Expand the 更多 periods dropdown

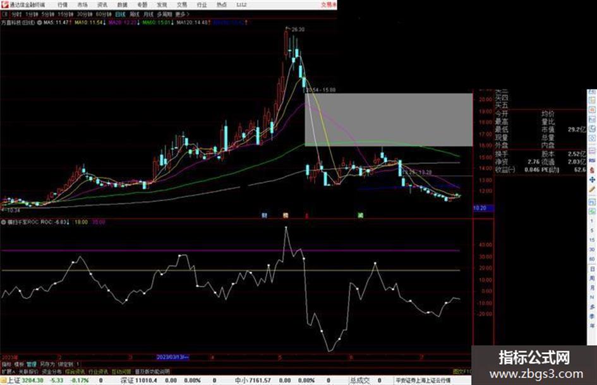(x=183, y=14)
